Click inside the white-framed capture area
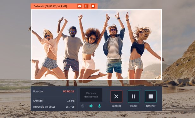 pyautogui.click(x=96, y=44)
